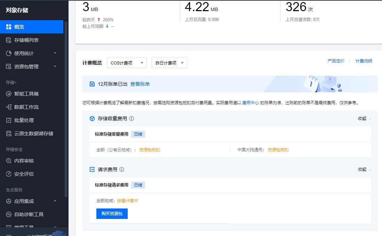Viewport: 382px width, 236px height.
Task: Click info icon next to 请求费用
Action: click(x=122, y=169)
